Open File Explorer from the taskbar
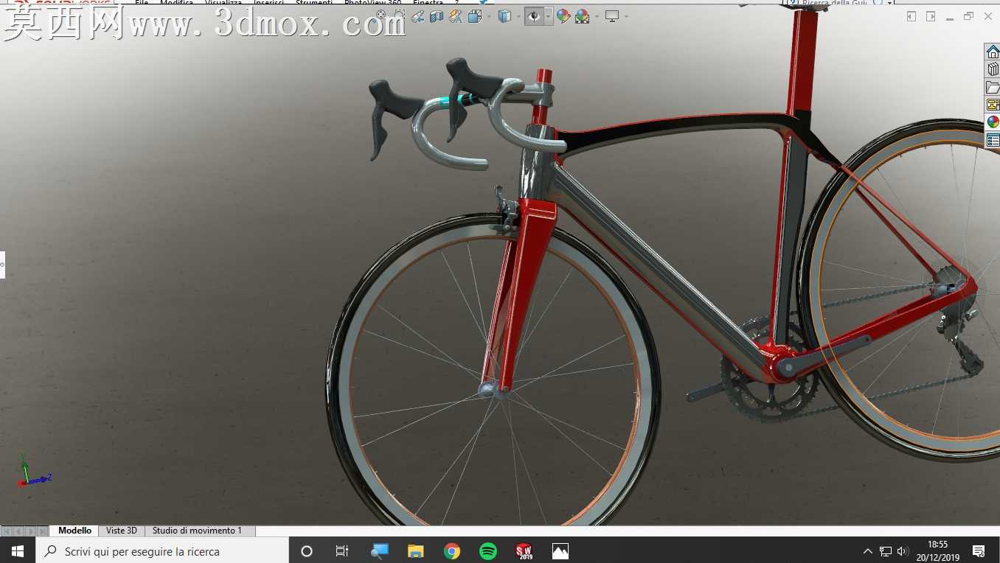 tap(416, 551)
